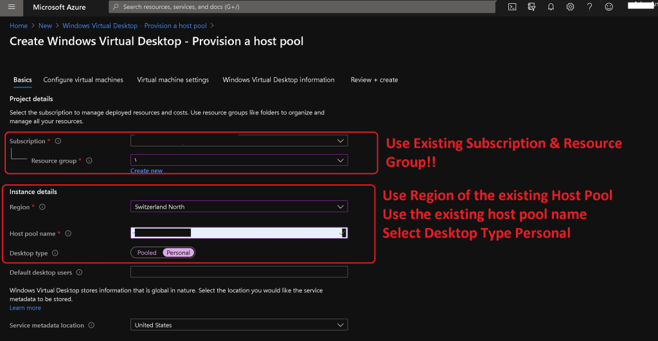Viewport: 658px width, 341px height.
Task: Open the Service metadata location dropdown
Action: click(x=239, y=325)
